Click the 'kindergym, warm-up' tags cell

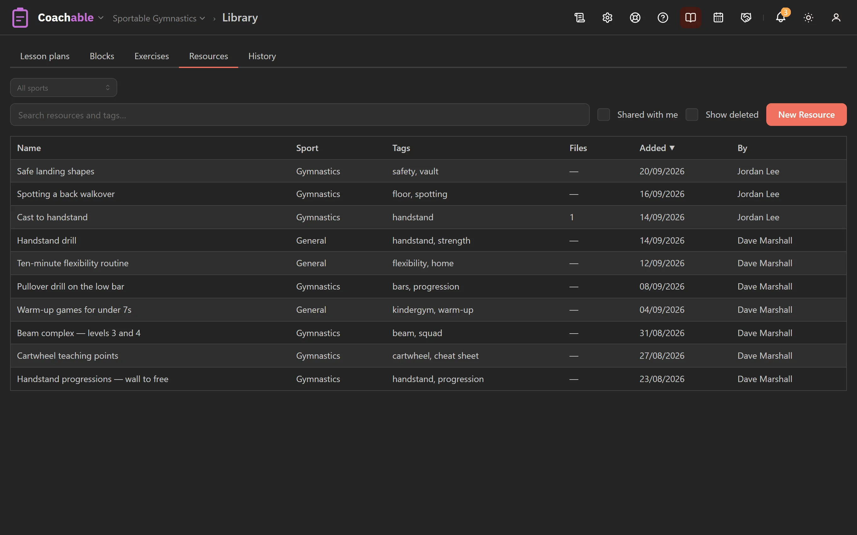click(x=433, y=310)
